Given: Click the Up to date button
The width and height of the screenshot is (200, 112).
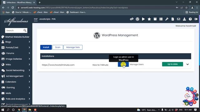Looking at the screenshot, I should coord(172,64).
